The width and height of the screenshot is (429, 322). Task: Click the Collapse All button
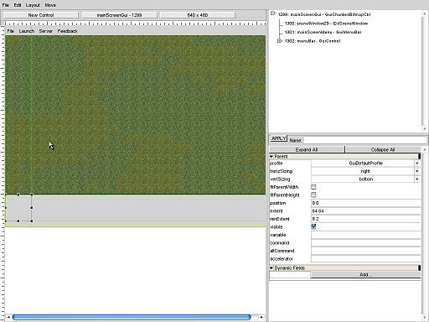pos(383,149)
